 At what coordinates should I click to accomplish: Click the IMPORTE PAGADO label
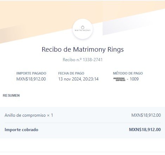pos(31,73)
